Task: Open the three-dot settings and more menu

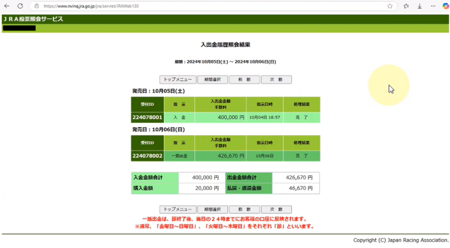Action: (433, 6)
